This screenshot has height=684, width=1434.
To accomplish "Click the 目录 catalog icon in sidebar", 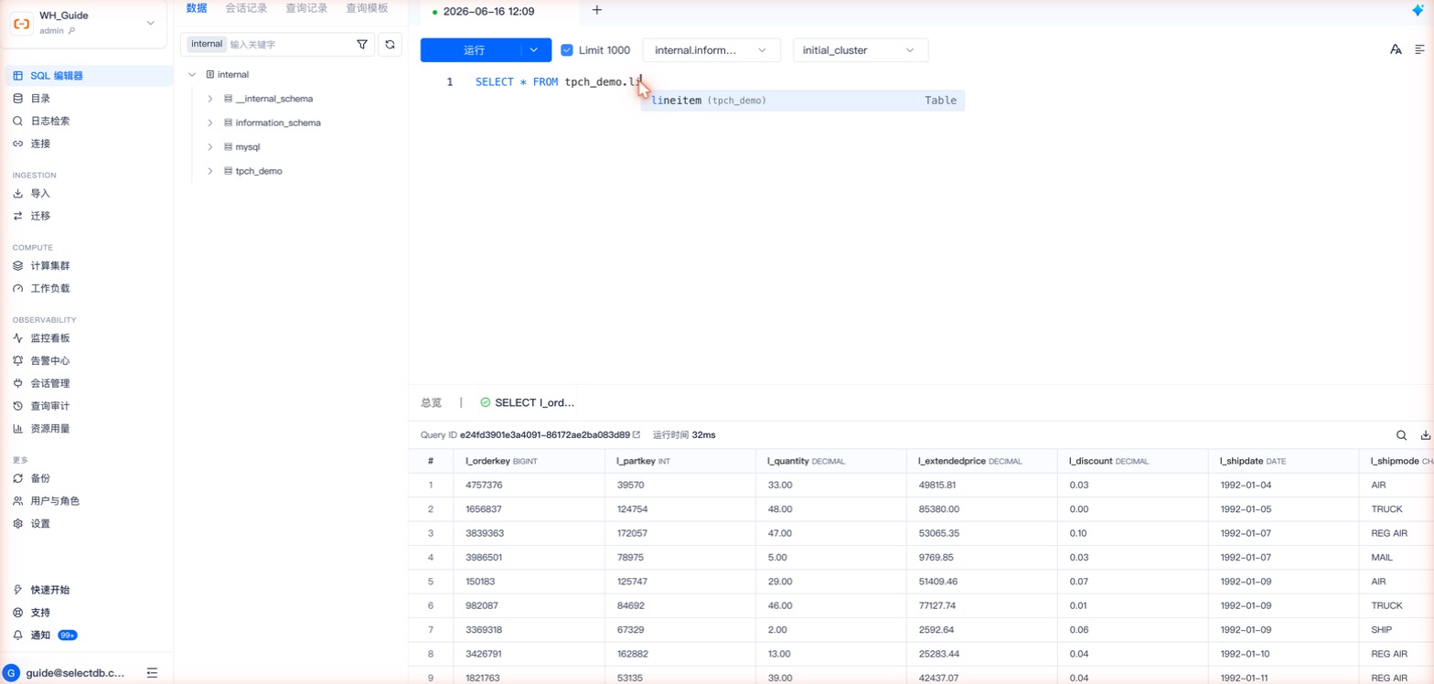I will point(17,99).
